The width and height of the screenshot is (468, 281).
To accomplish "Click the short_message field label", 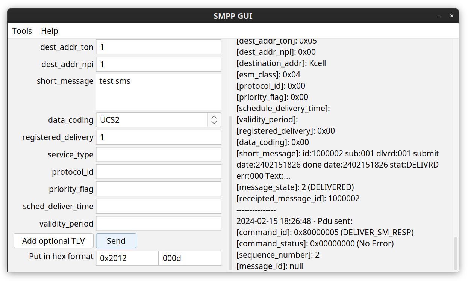I will 65,81.
